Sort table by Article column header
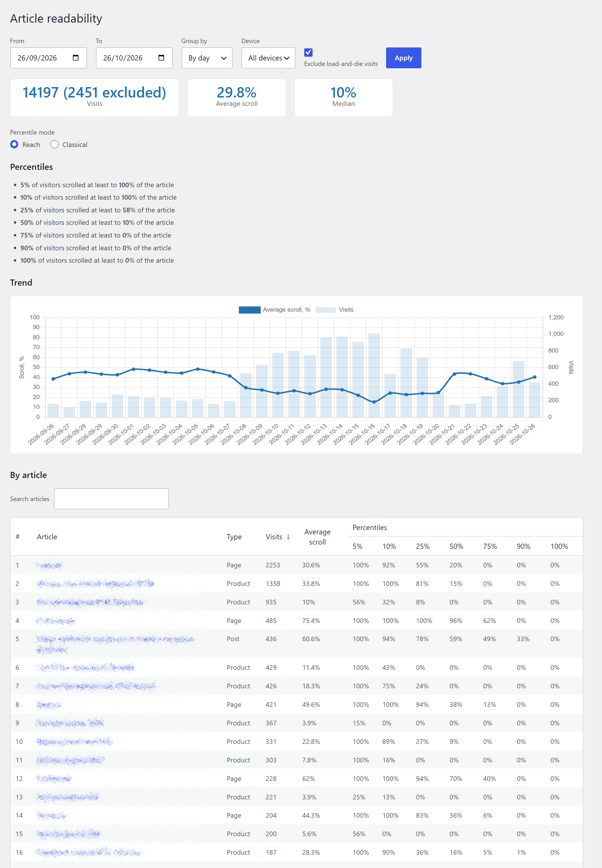The image size is (602, 868). (47, 536)
